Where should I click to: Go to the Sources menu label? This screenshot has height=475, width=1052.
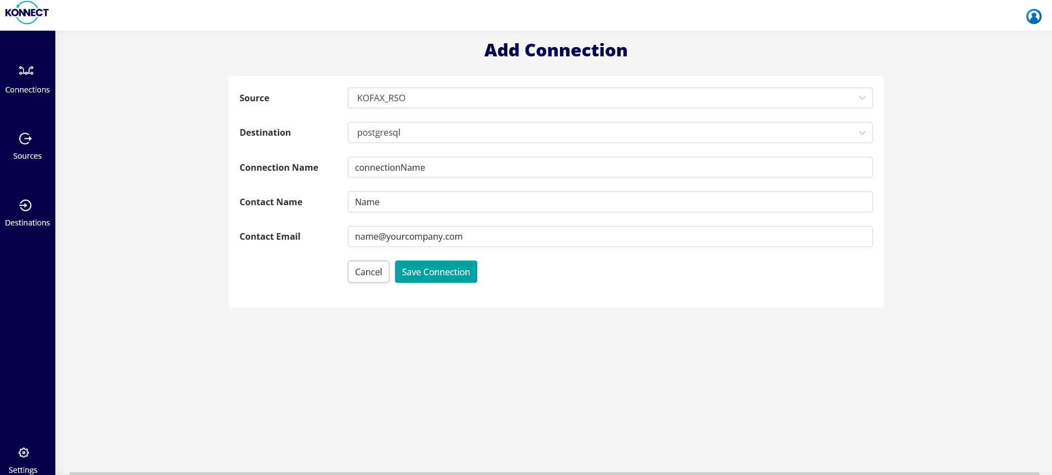[x=27, y=156]
